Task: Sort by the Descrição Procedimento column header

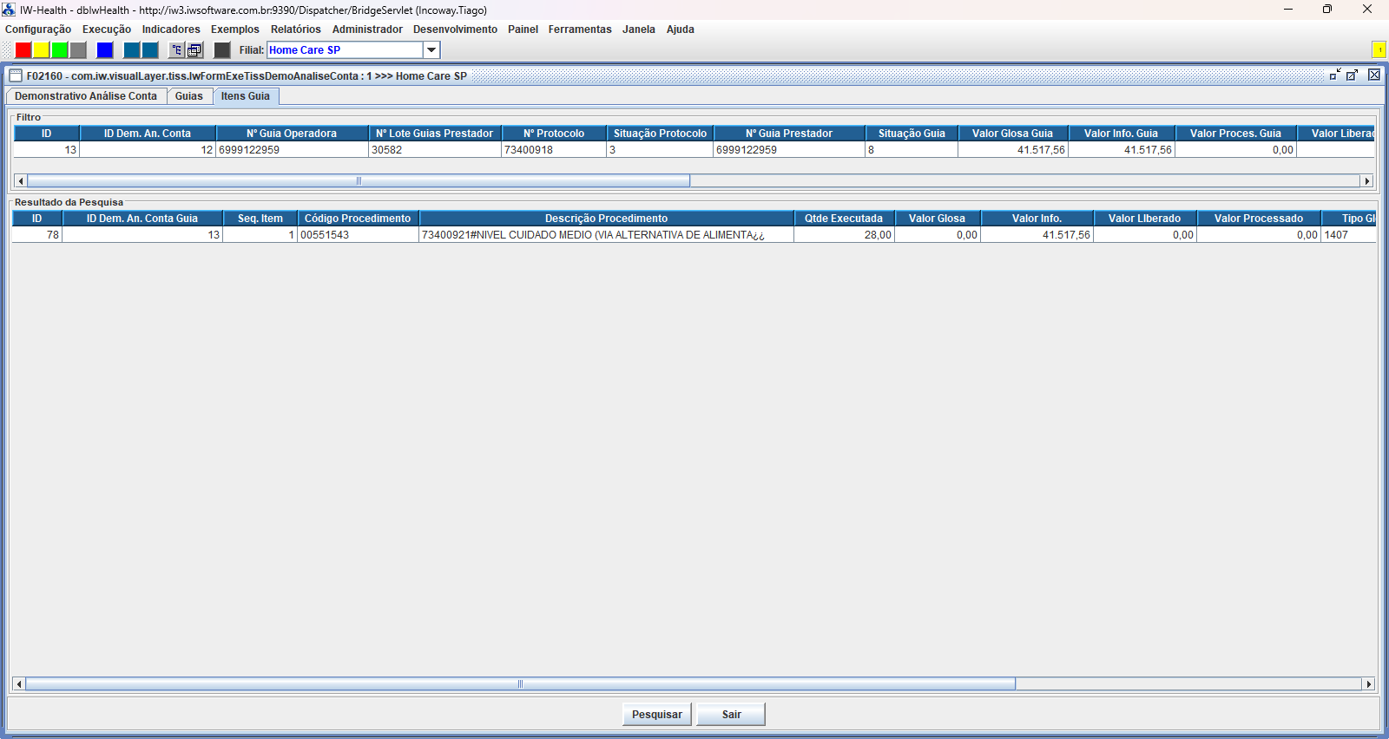Action: click(x=606, y=219)
